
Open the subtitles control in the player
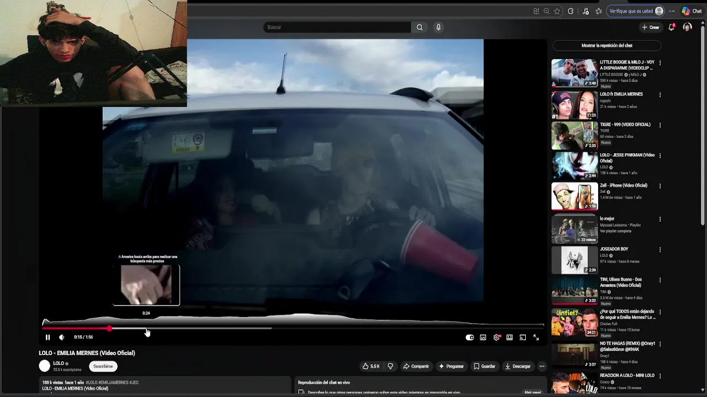pyautogui.click(x=483, y=337)
